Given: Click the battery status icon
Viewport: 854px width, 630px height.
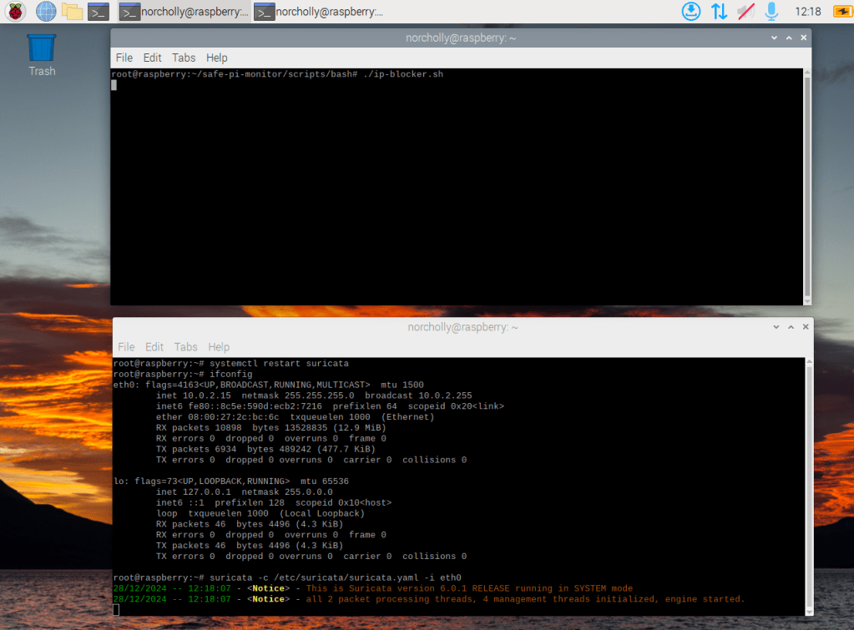Looking at the screenshot, I should point(841,12).
